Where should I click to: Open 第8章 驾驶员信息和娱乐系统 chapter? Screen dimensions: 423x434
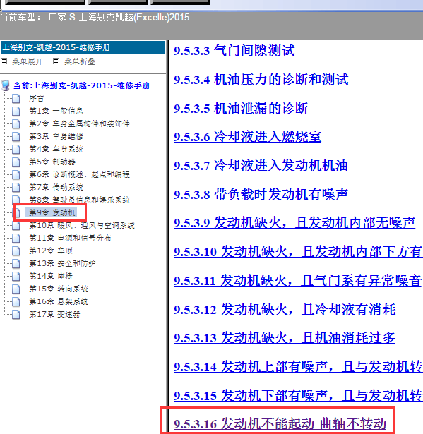[x=79, y=200]
